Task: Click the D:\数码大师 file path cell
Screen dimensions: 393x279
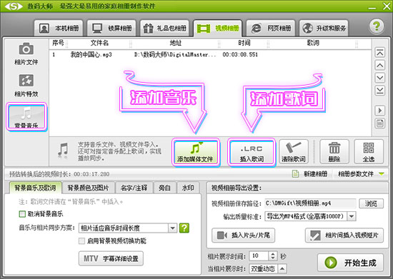Action: 175,54
